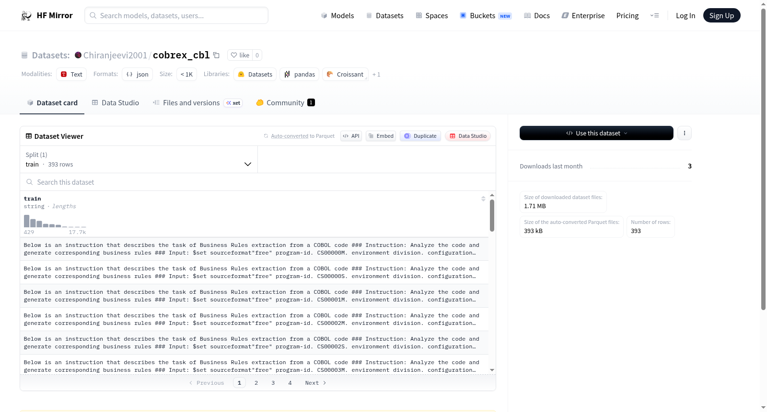Open Models in the top navigation

(337, 16)
